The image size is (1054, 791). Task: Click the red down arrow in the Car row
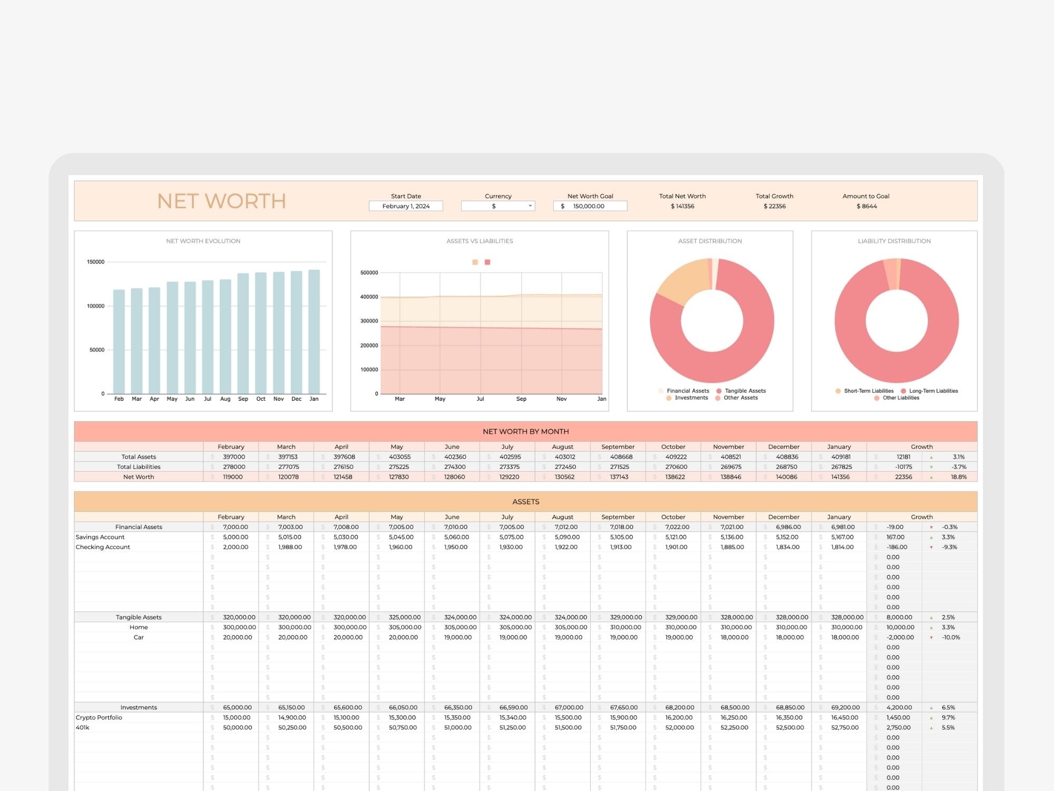coord(931,638)
